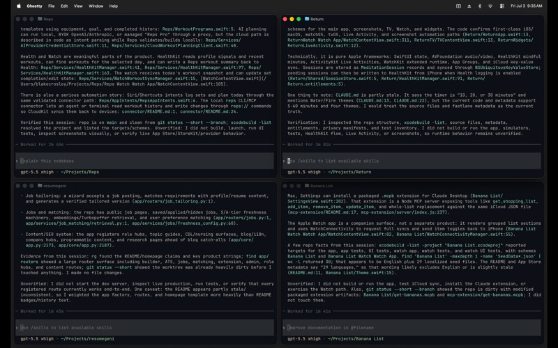558x348 pixels.
Task: Click 'app/routers/job_tailoring.py:1' file reference
Action: tap(173, 201)
